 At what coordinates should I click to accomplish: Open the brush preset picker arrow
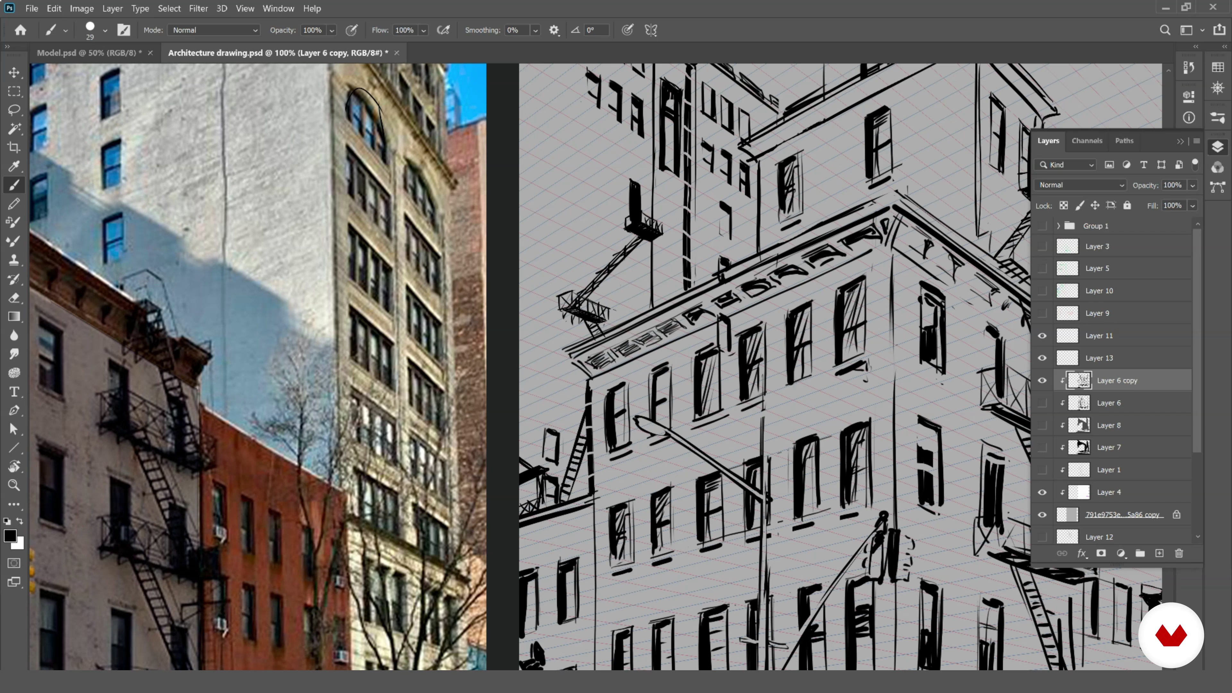coord(105,30)
